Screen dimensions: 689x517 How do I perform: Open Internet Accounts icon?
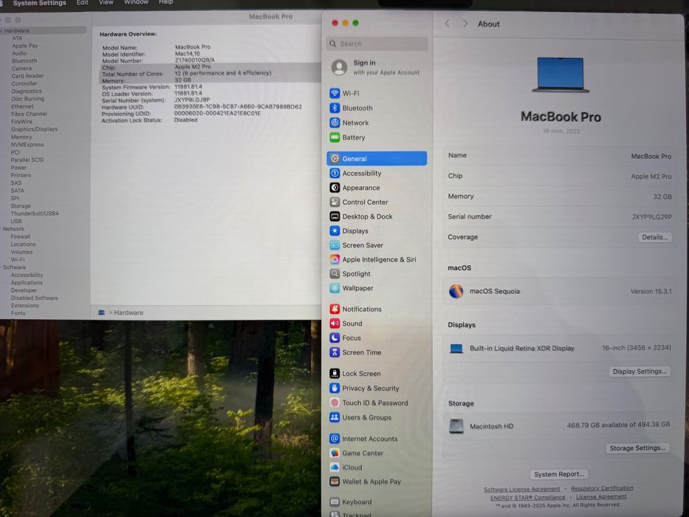(335, 438)
